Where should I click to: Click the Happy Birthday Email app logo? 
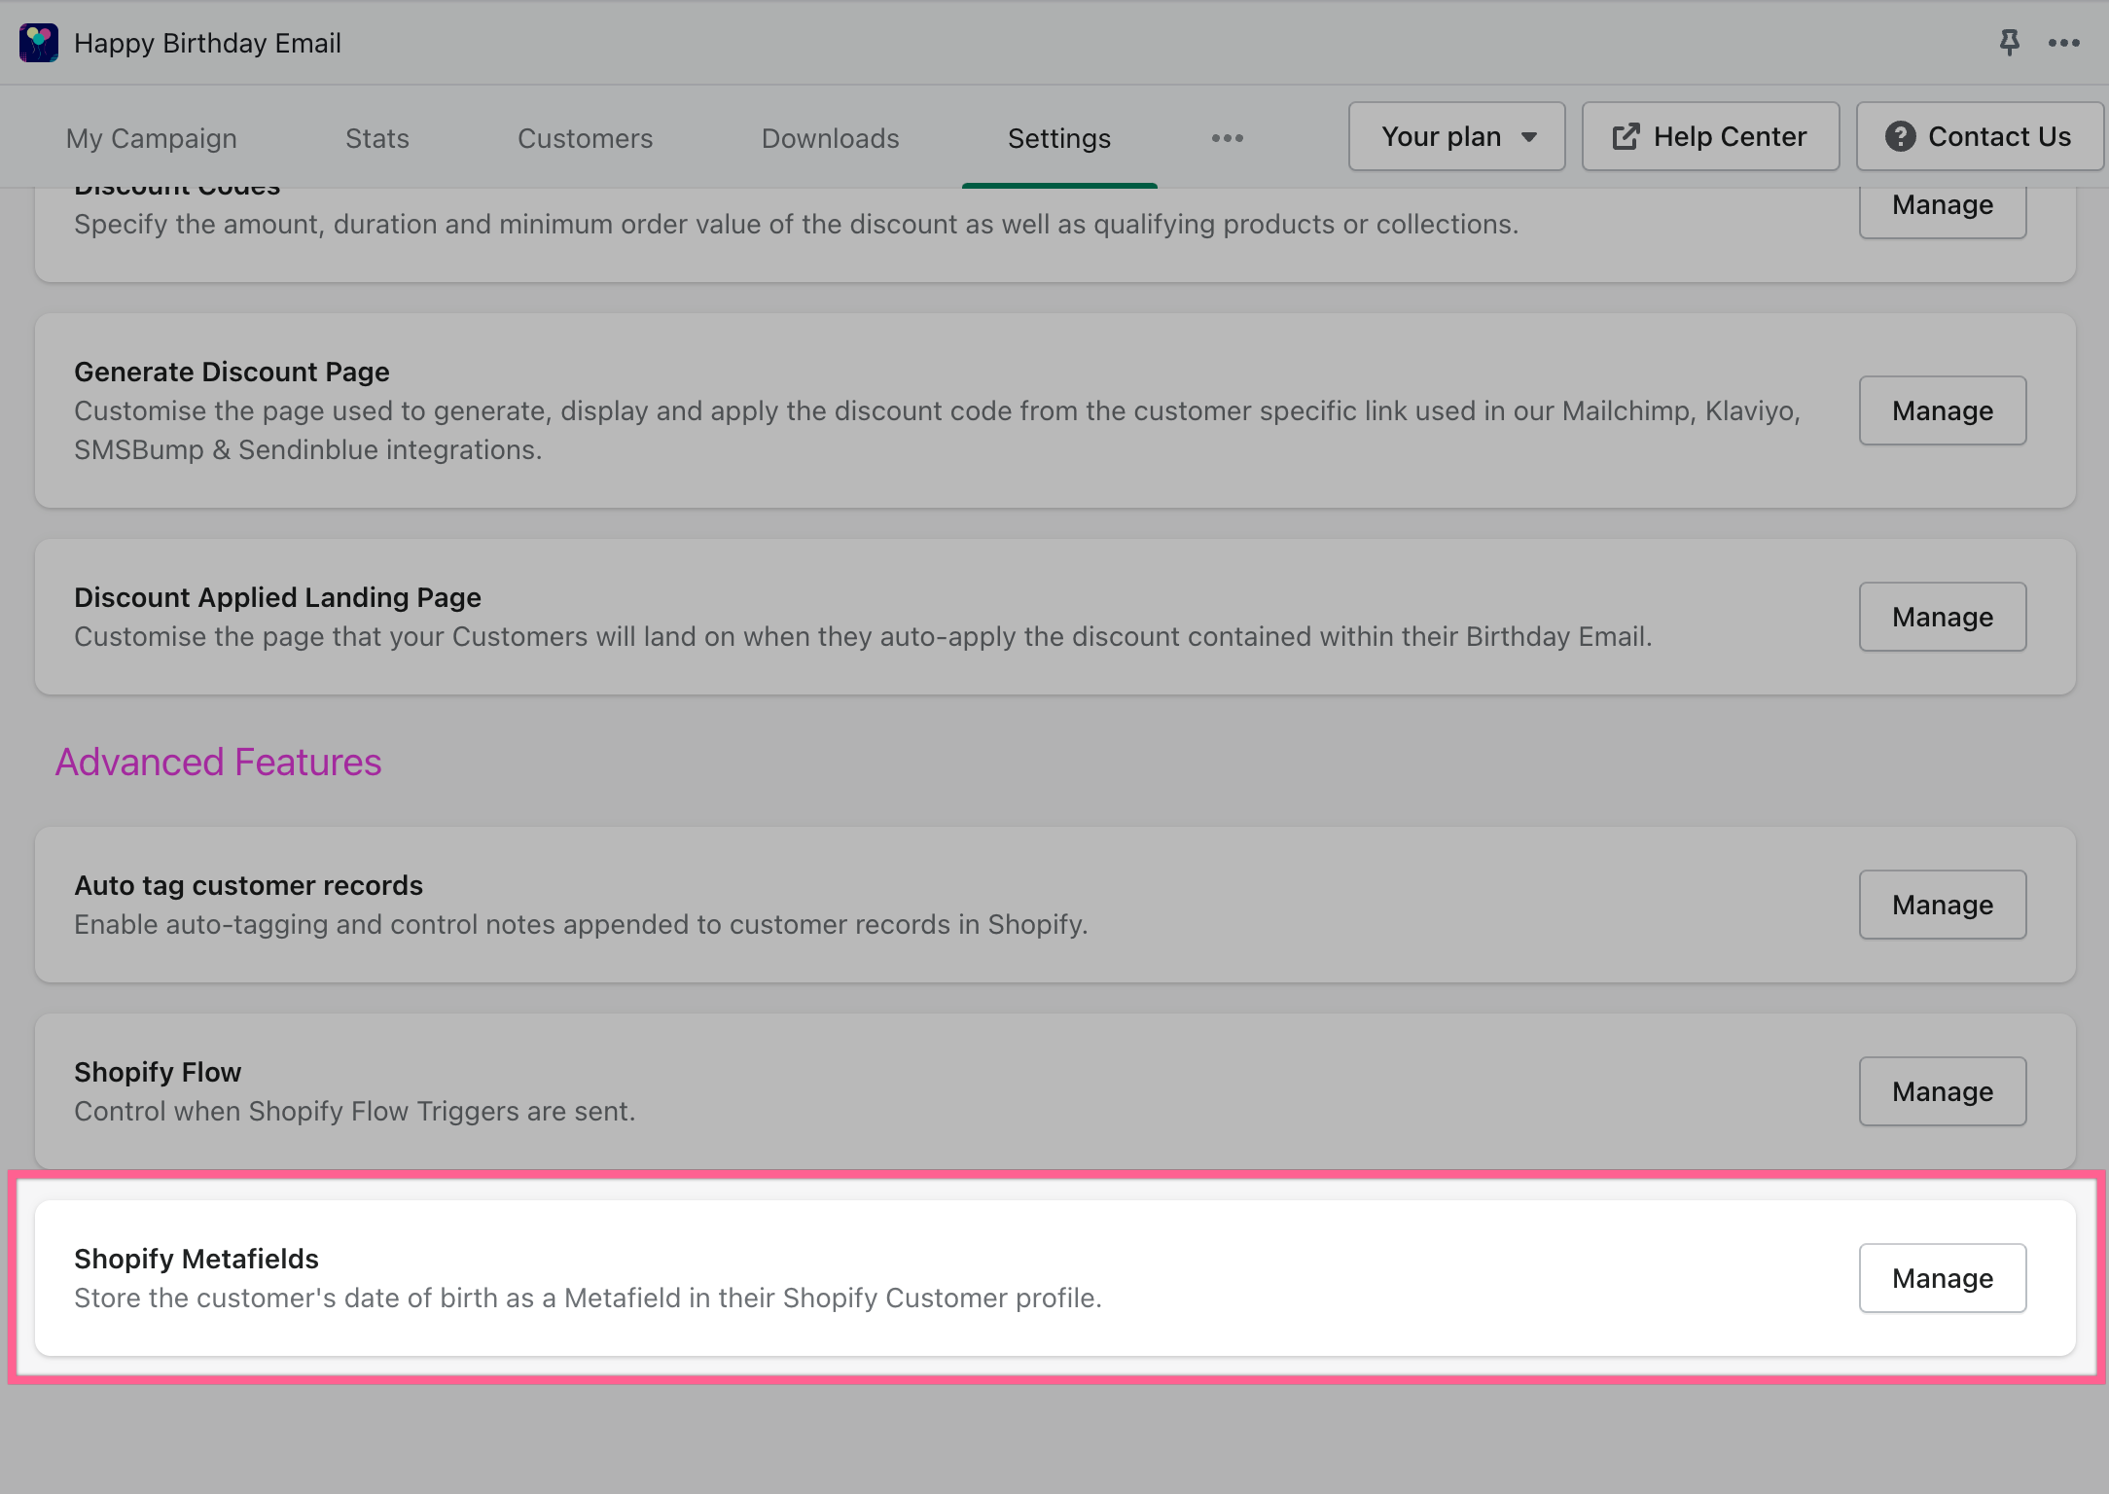(39, 43)
